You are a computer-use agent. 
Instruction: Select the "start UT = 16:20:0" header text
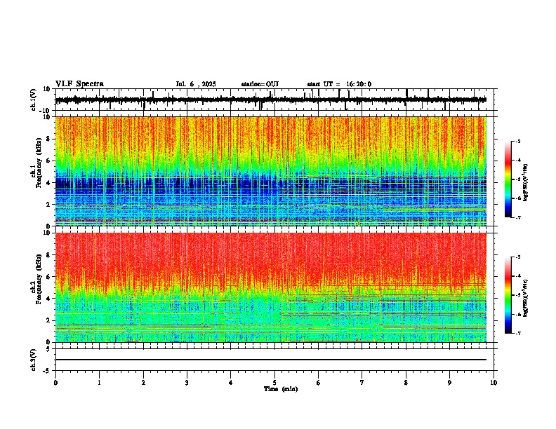point(339,84)
